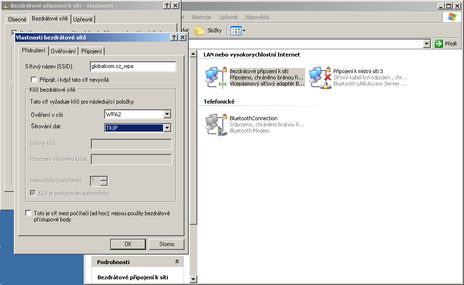Open the address bar dropdown arrow
Screen dimensions: 464x285
coord(427,44)
